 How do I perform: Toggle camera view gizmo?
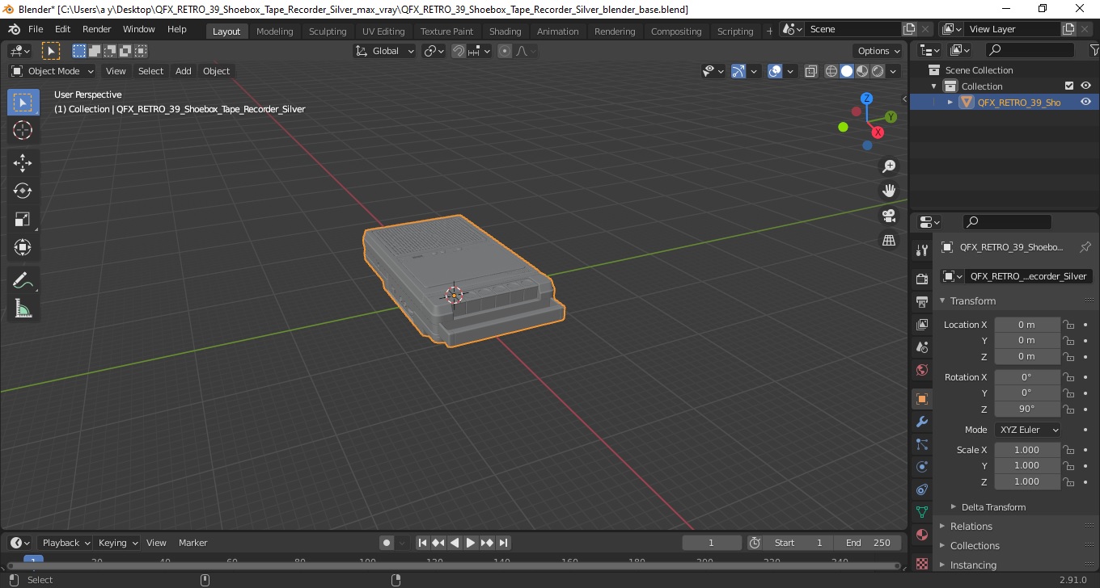click(x=889, y=216)
